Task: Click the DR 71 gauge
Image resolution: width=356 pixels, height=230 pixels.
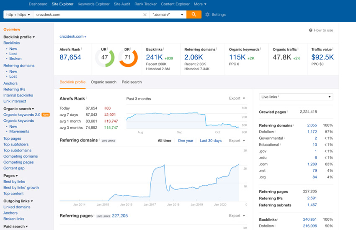Action: coord(128,57)
